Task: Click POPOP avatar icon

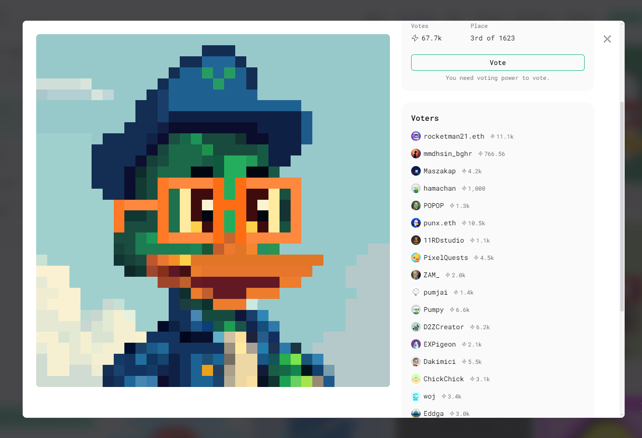Action: coord(416,206)
